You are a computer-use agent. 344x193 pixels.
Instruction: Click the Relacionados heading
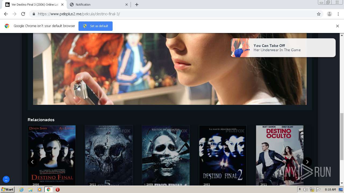(41, 120)
